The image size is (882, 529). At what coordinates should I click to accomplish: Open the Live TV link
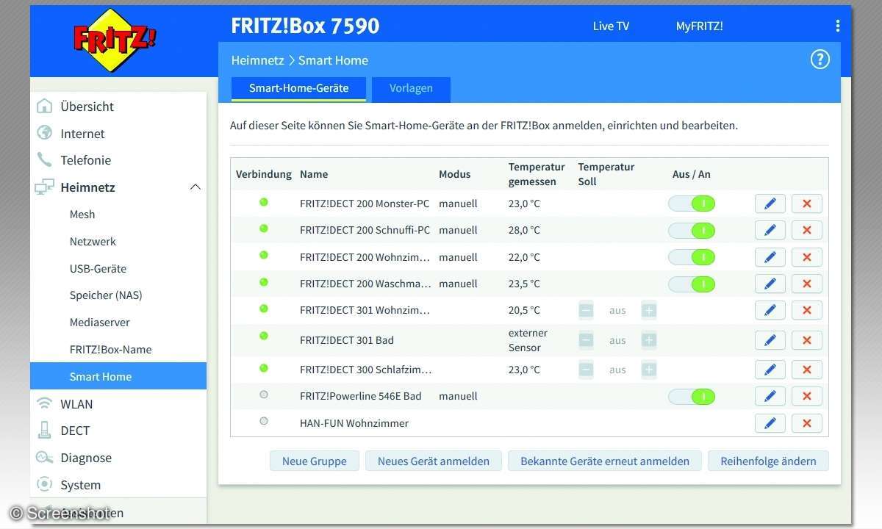tap(611, 26)
